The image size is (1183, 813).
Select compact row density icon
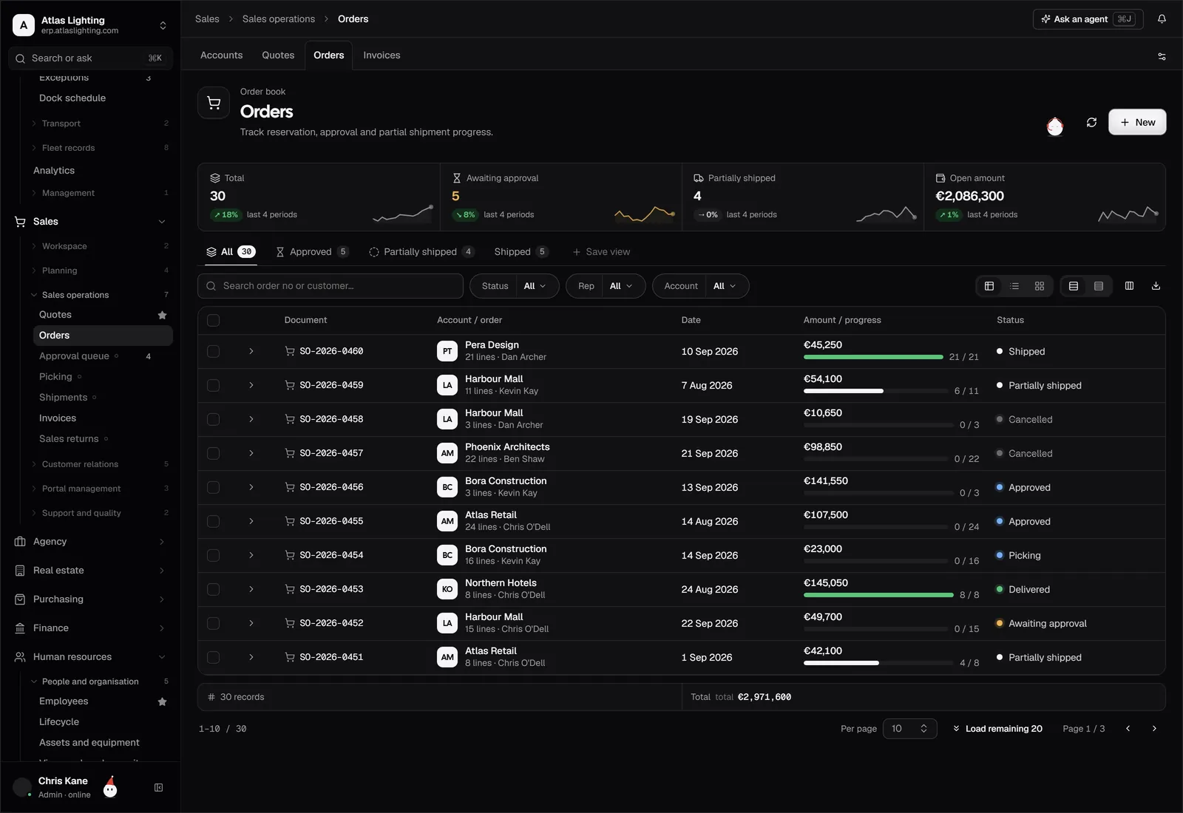(x=1099, y=286)
